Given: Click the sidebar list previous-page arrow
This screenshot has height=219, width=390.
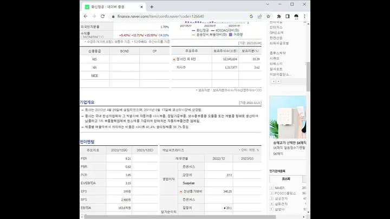Looking at the screenshot, I should pyautogui.click(x=274, y=81).
